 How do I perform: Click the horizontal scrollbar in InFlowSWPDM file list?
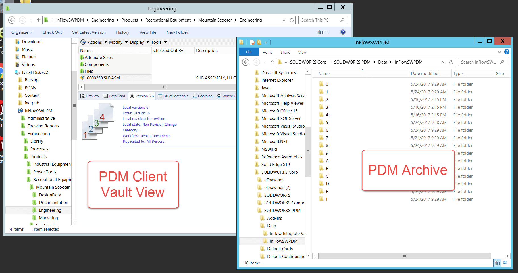(404, 256)
